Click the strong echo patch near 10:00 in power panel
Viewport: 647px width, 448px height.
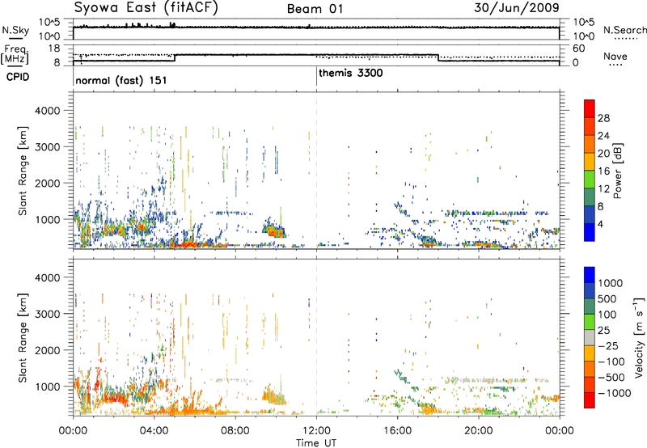click(x=274, y=230)
